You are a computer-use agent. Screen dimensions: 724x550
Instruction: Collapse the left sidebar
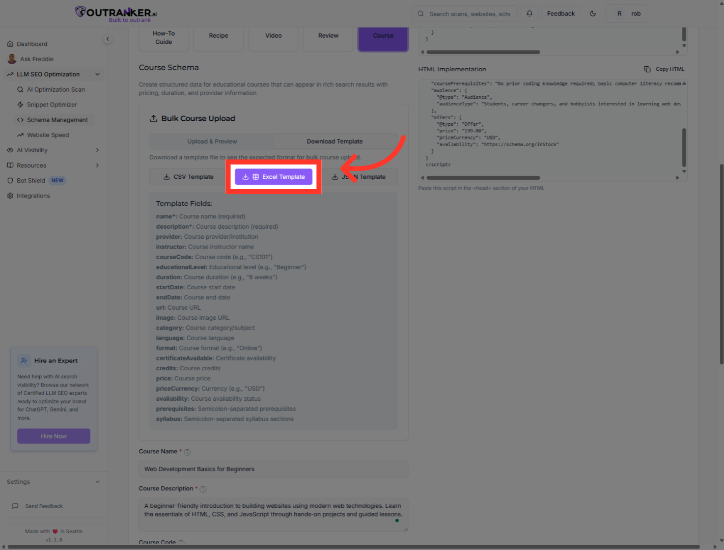pyautogui.click(x=107, y=39)
